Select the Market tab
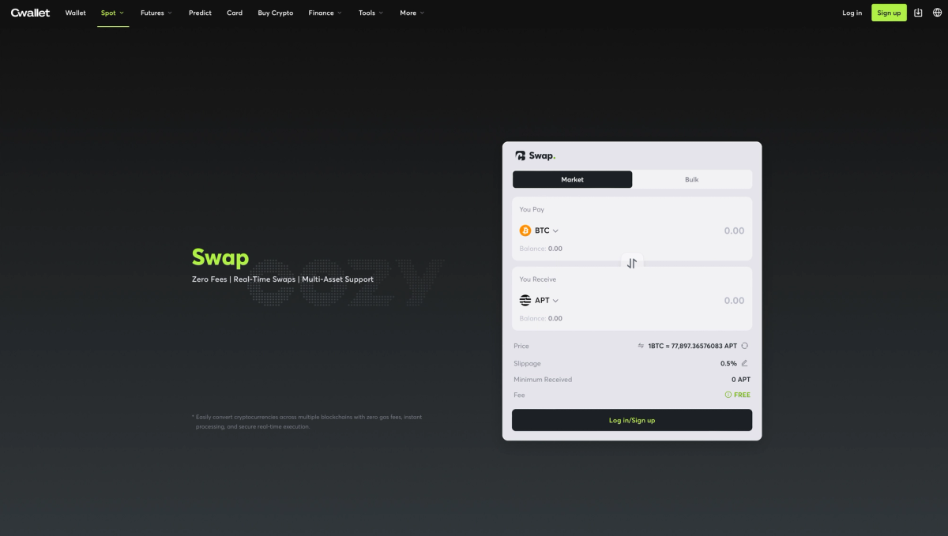Screen dimensions: 948x536 pyautogui.click(x=573, y=179)
